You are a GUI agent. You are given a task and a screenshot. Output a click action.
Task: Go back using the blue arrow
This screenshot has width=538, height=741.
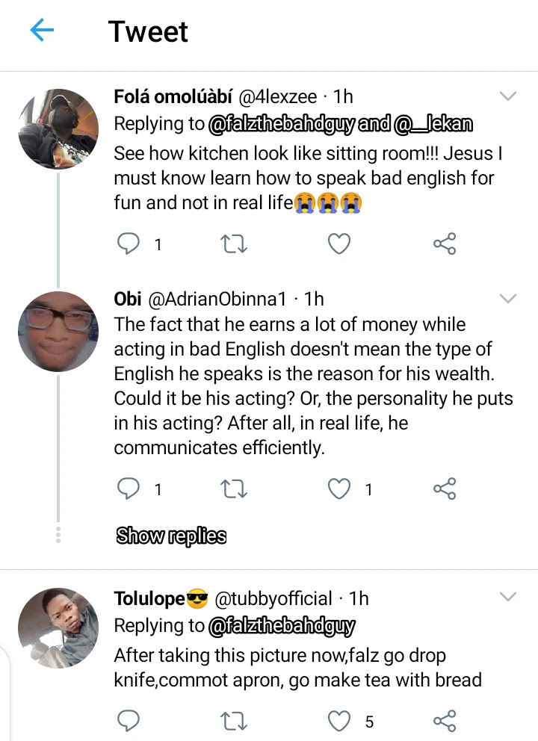pyautogui.click(x=43, y=31)
